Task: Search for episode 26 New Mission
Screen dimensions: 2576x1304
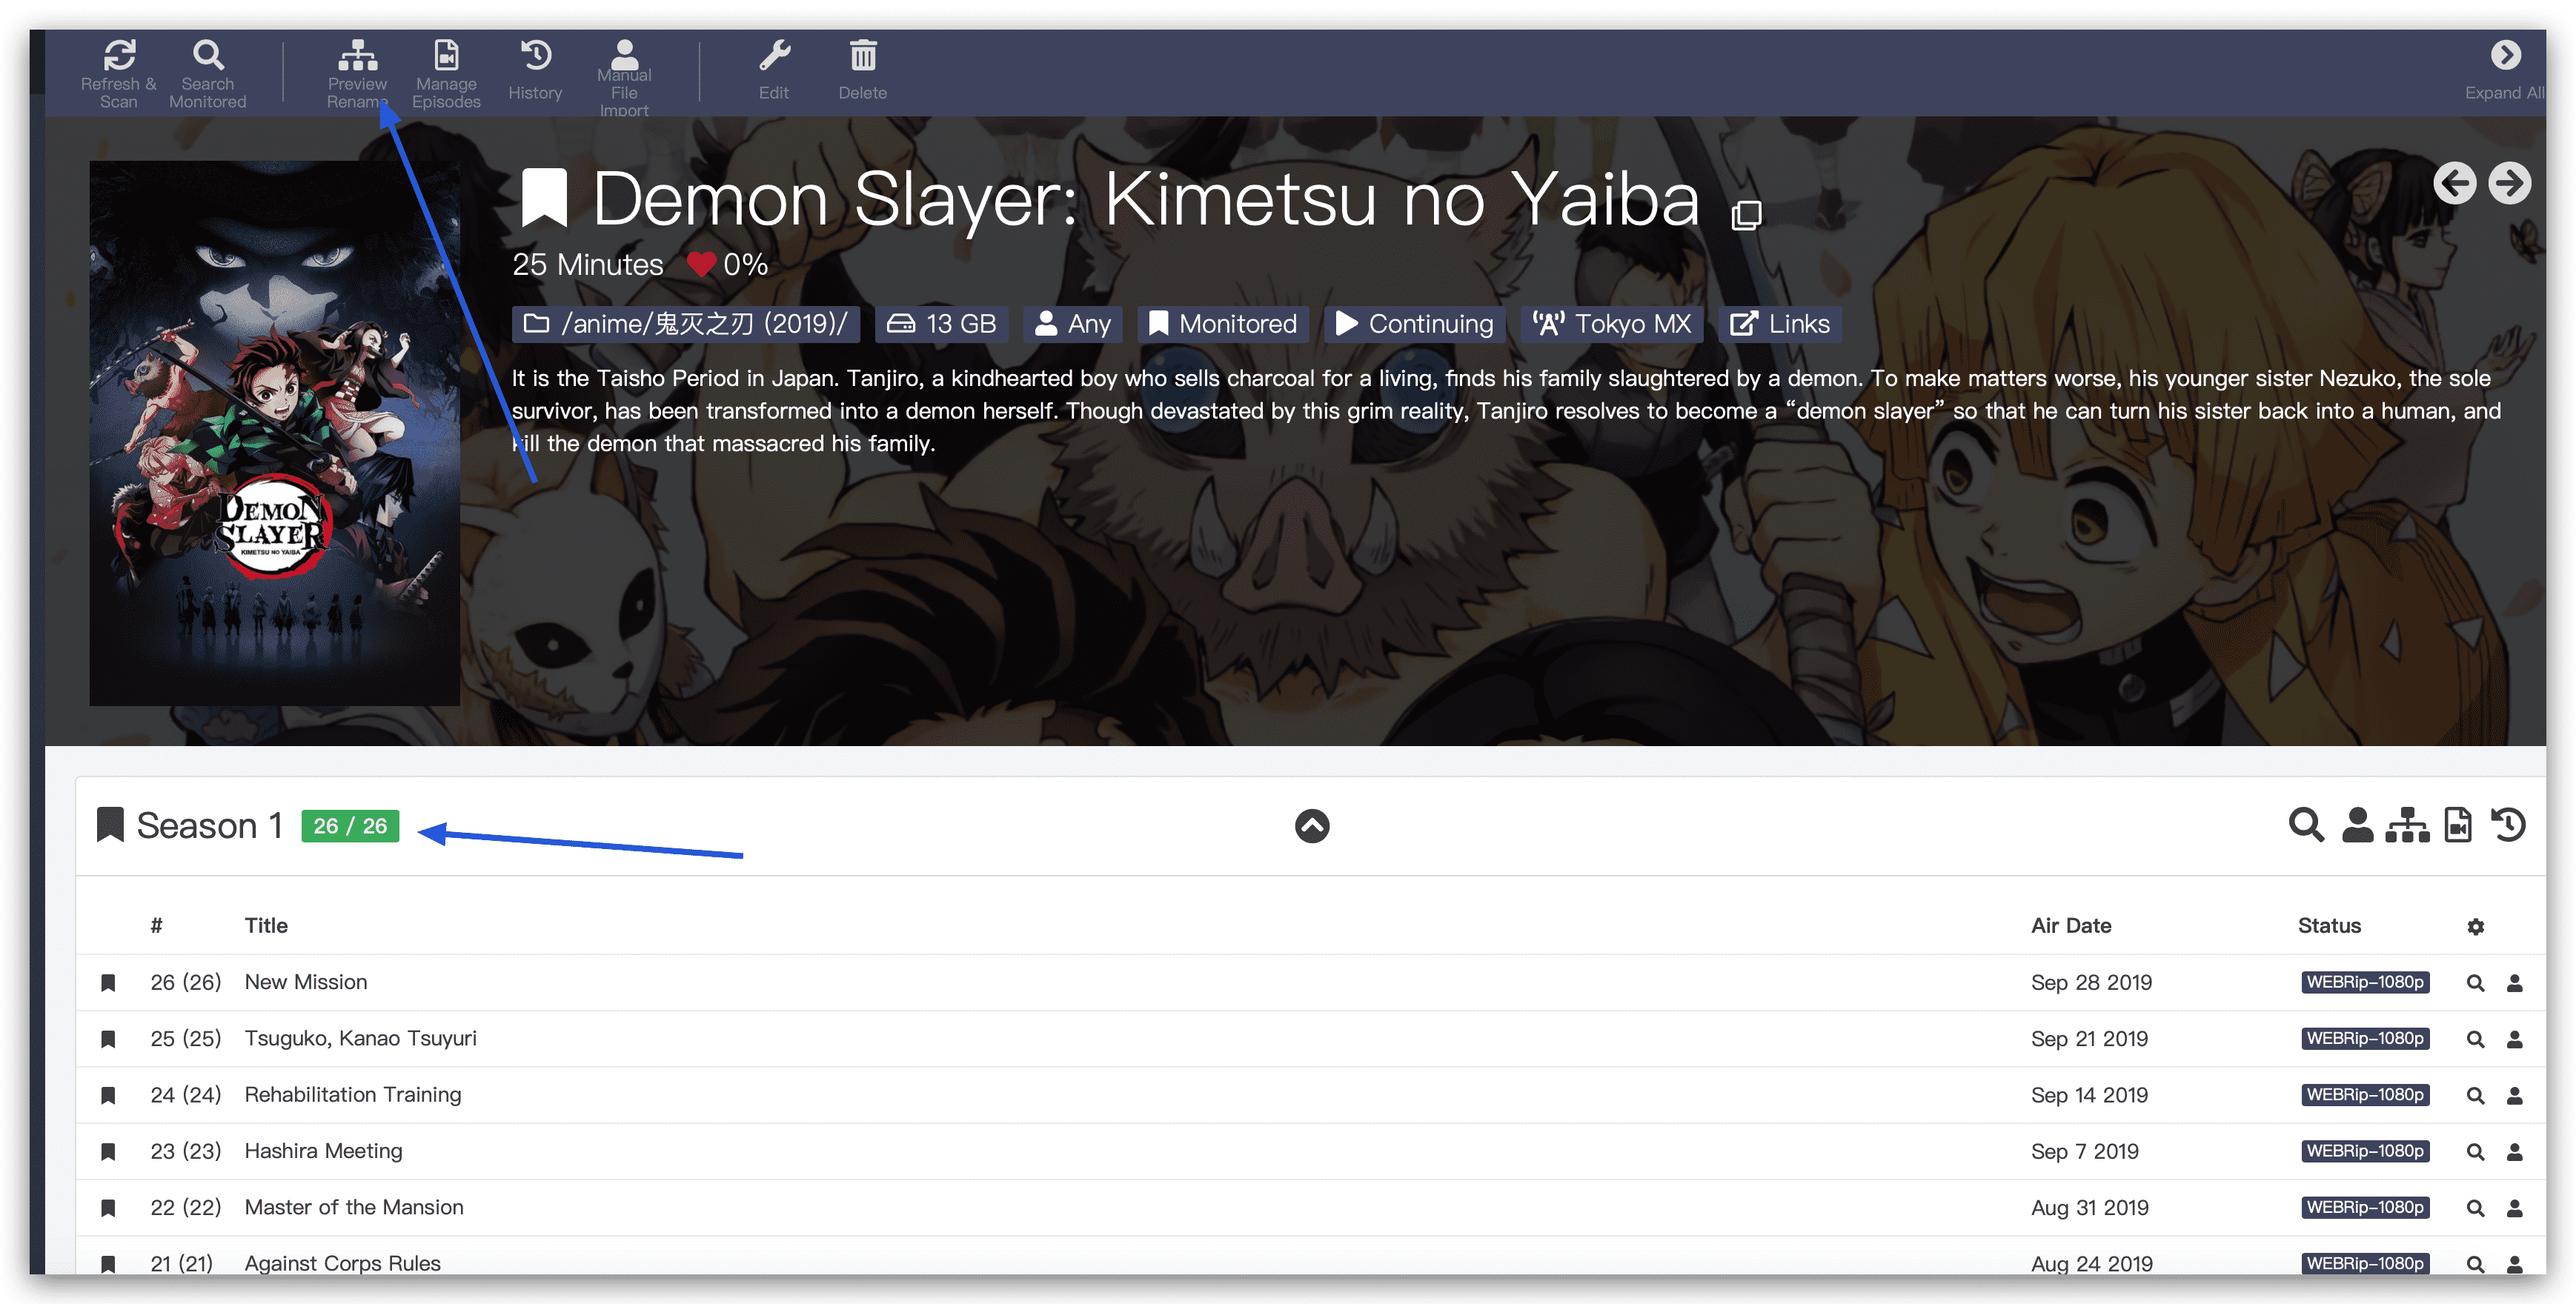Action: (x=2475, y=983)
